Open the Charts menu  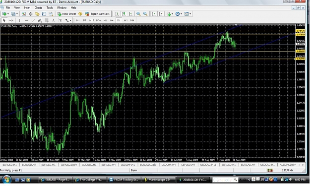[x=38, y=8]
